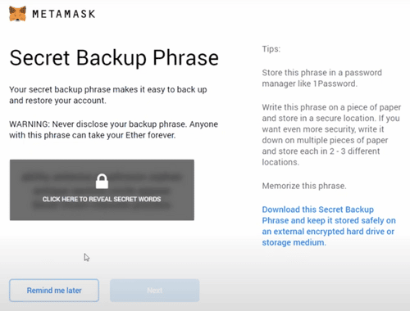Click the top blurred line of secret words

click(102, 178)
